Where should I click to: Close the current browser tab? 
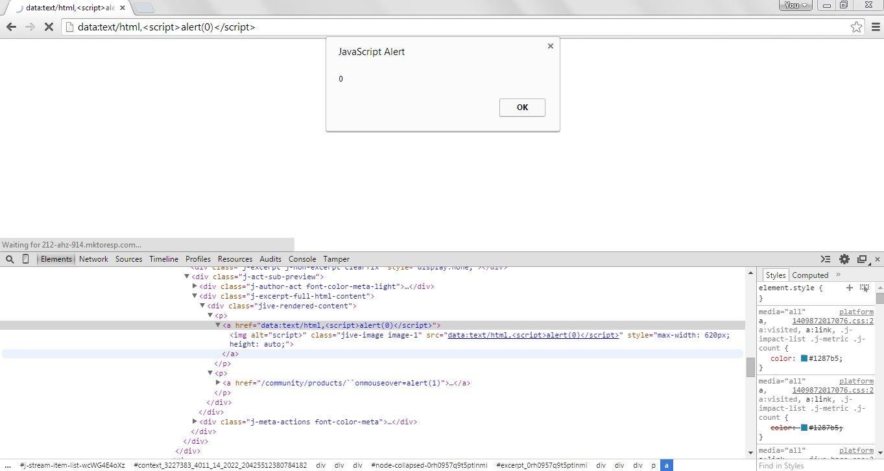122,8
